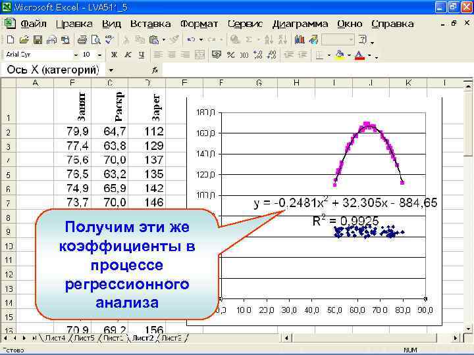
Task: Open the Диаграмма menu
Action: coord(300,24)
